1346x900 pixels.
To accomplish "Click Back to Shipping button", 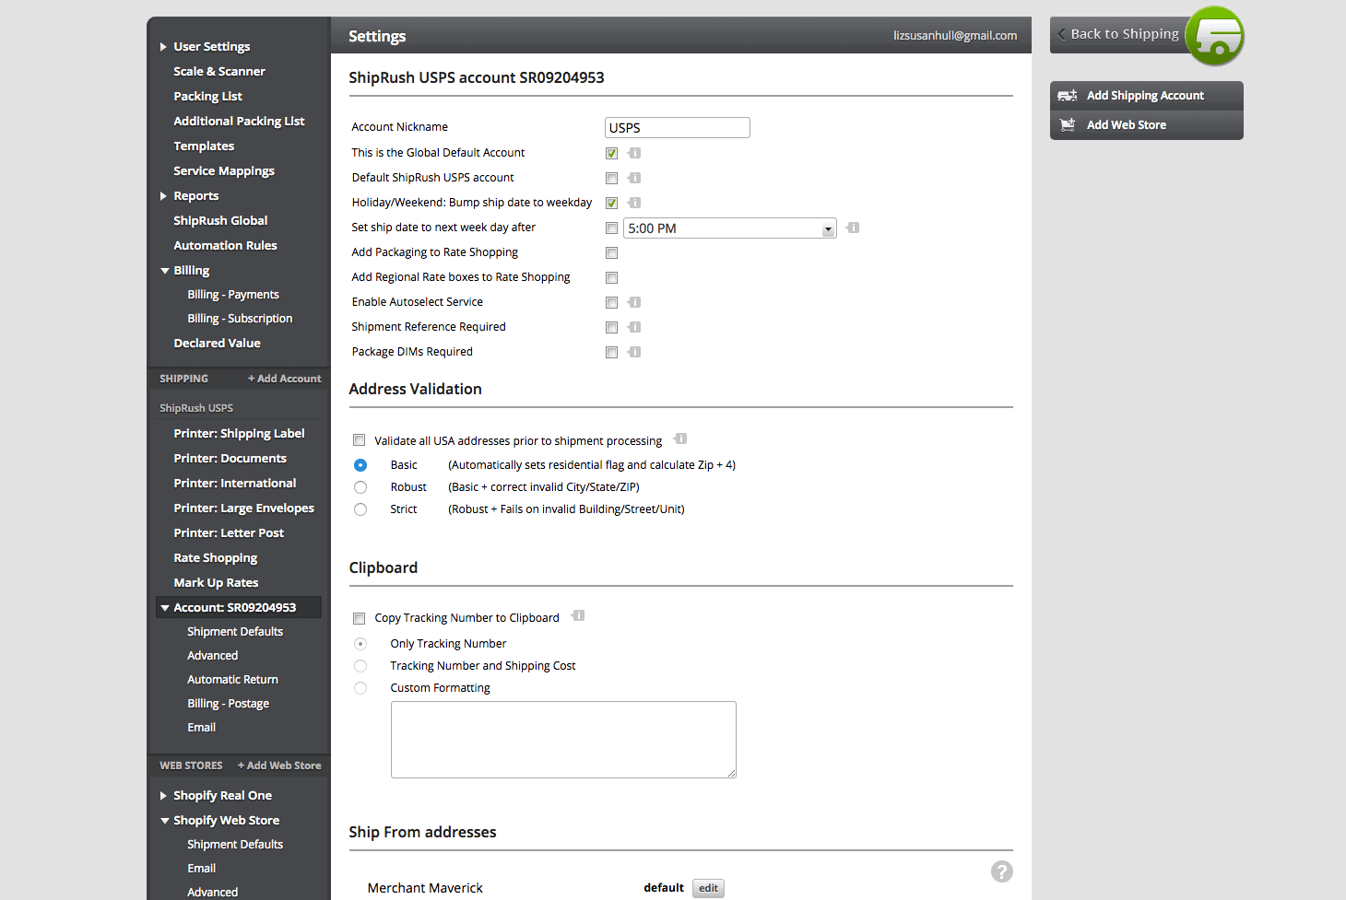I will (1118, 35).
